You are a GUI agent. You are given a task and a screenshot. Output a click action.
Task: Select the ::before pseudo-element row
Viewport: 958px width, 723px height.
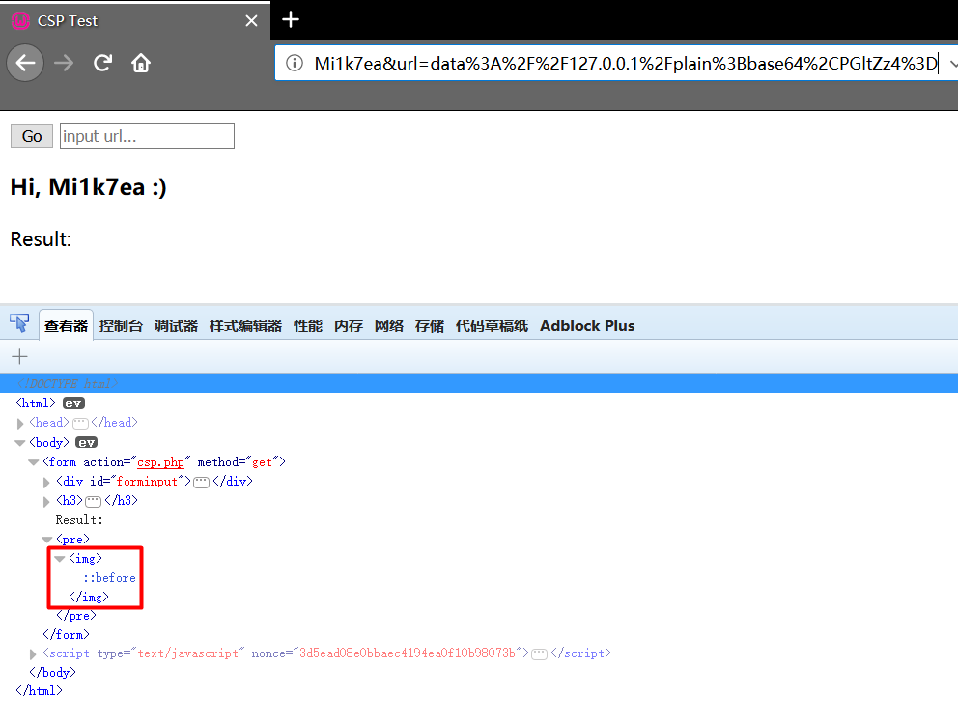[x=109, y=577]
